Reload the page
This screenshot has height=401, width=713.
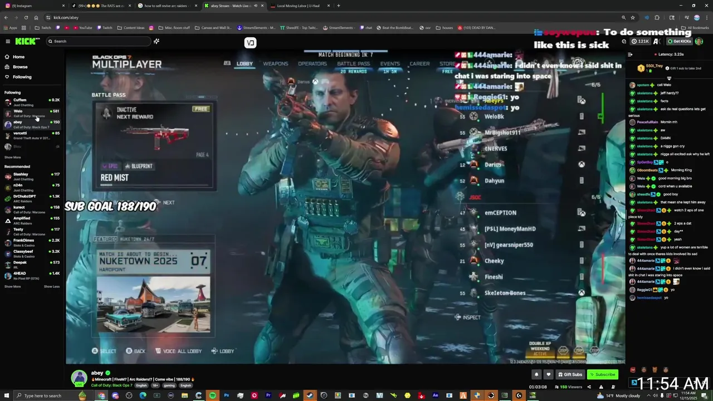point(26,17)
